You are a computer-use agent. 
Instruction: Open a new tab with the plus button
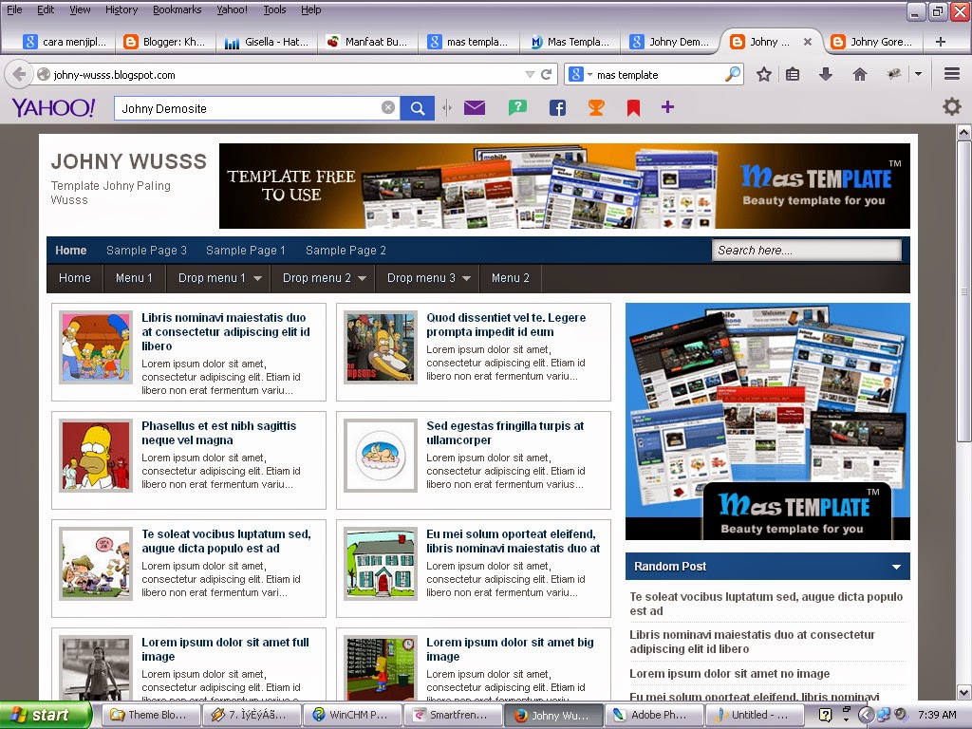pos(941,42)
